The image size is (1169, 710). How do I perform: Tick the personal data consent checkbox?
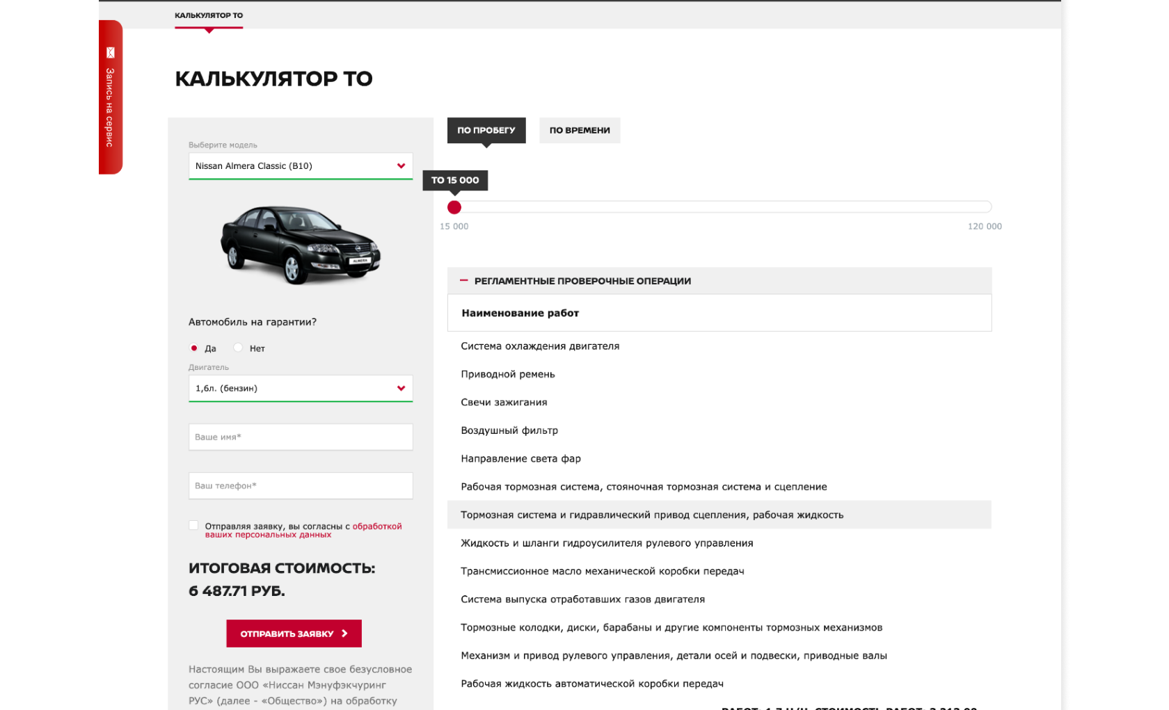pyautogui.click(x=193, y=526)
